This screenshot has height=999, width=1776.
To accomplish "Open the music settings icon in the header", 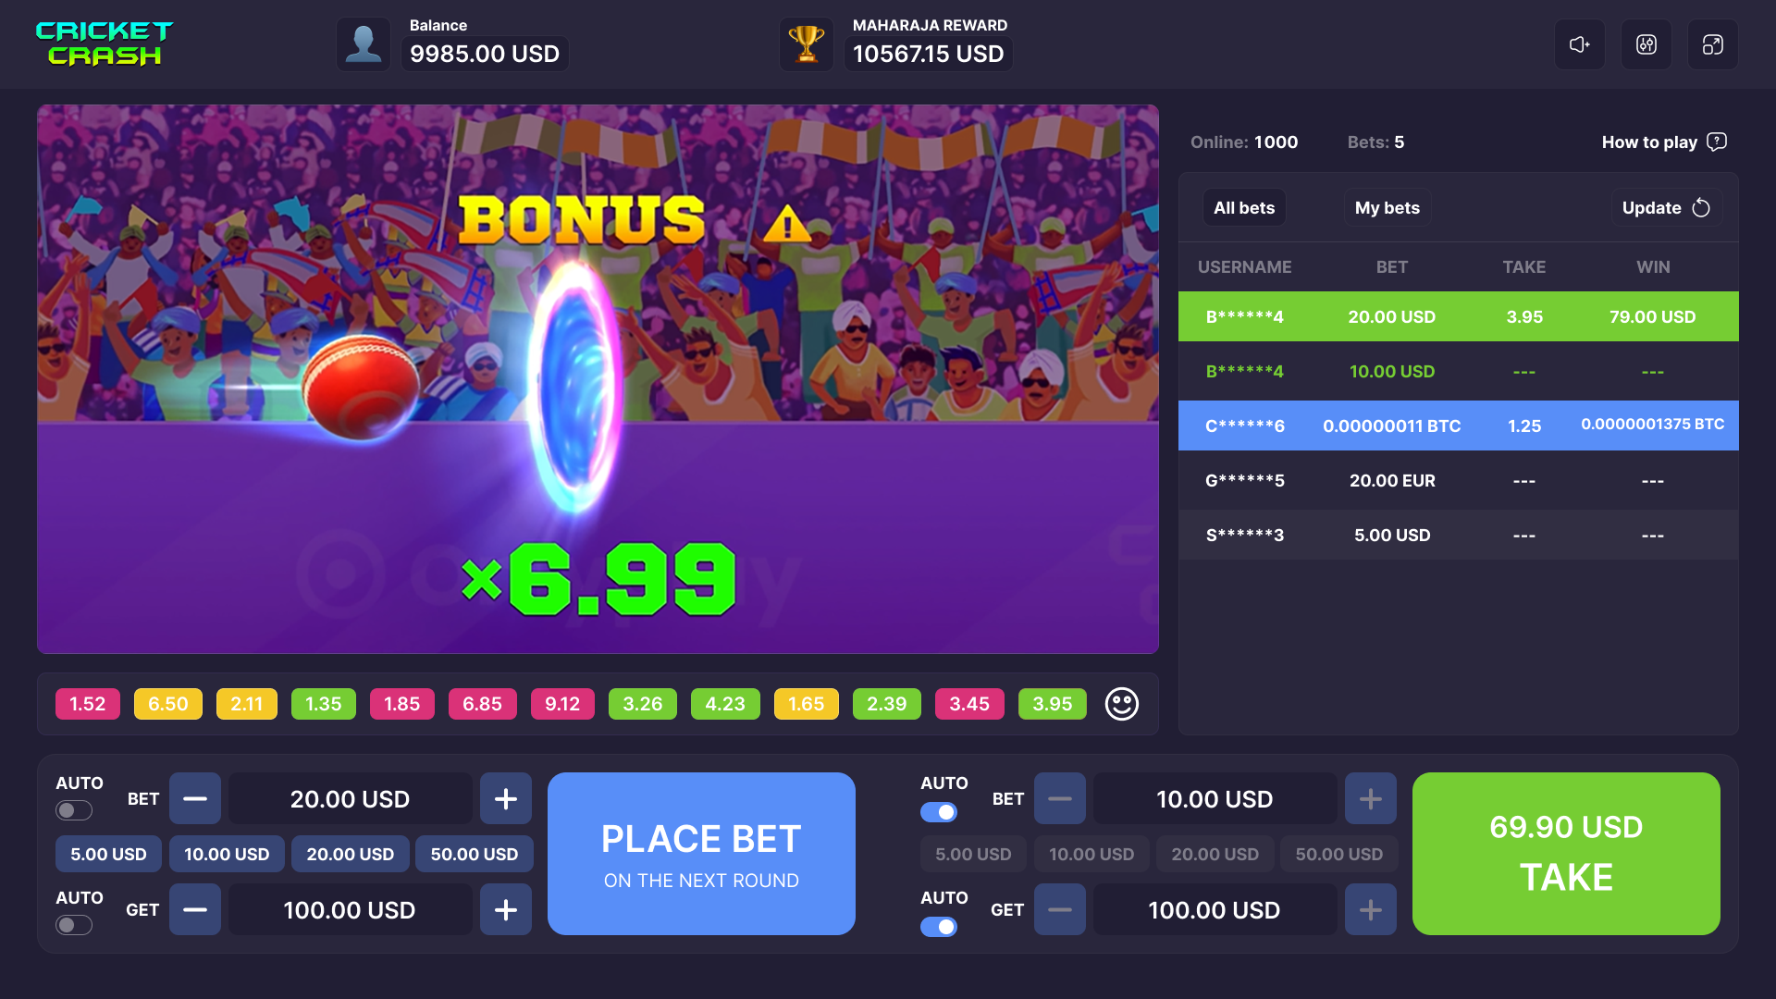I will coord(1646,44).
